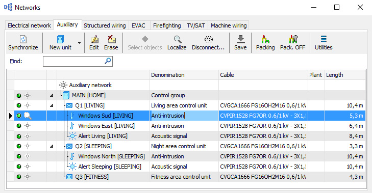Screen dimensions: 372x193
Task: Click the Synchronize toolbar icon
Action: [x=23, y=39]
